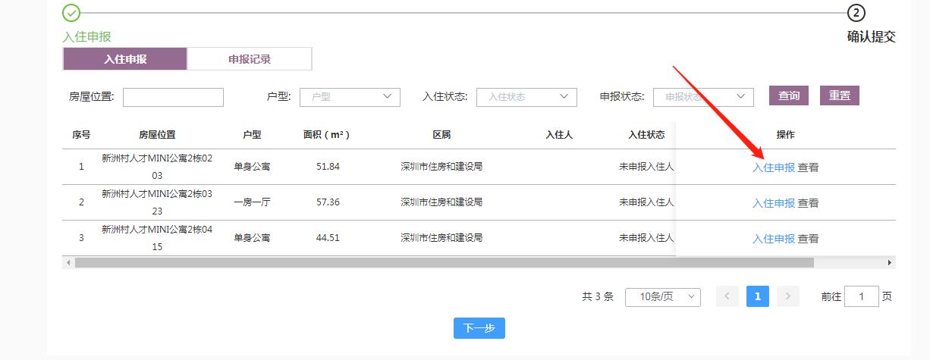The image size is (930, 360).
Task: Click the 一房一厅 cell
Action: (252, 202)
